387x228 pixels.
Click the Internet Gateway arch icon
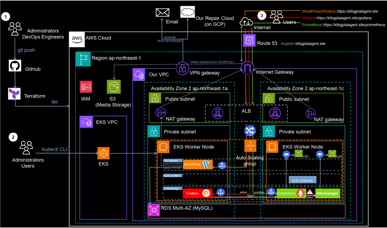click(247, 68)
